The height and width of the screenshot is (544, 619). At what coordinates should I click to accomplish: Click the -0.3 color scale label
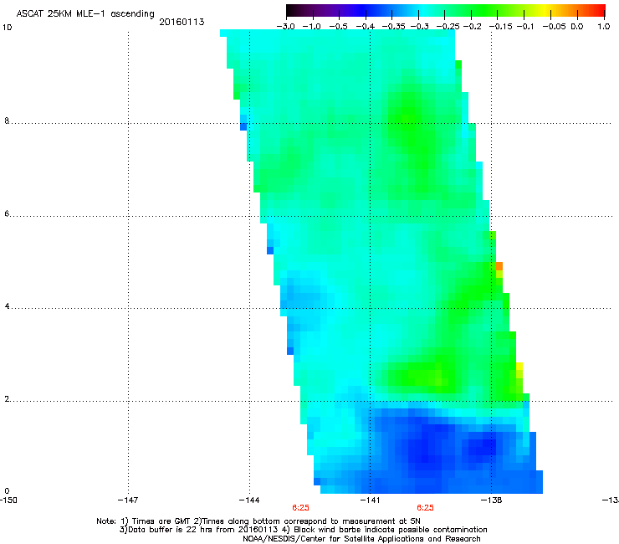click(x=420, y=27)
